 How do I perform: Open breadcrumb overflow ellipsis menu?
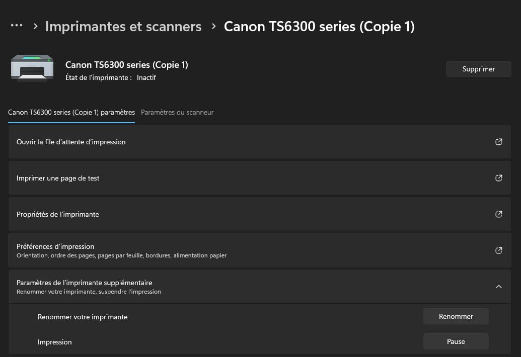click(x=17, y=26)
